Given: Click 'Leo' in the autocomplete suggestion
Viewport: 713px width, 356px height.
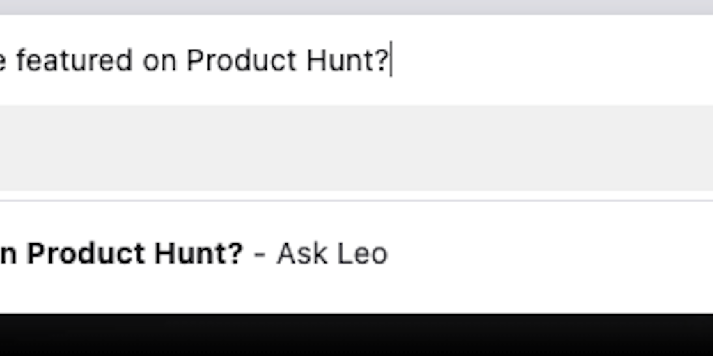Looking at the screenshot, I should click(362, 254).
